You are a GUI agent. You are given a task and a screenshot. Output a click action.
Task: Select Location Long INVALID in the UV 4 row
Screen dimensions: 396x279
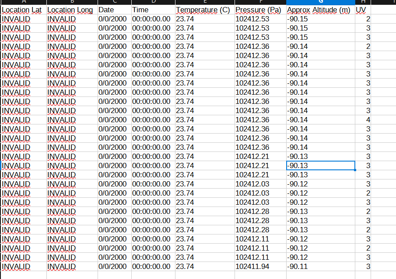(x=72, y=120)
